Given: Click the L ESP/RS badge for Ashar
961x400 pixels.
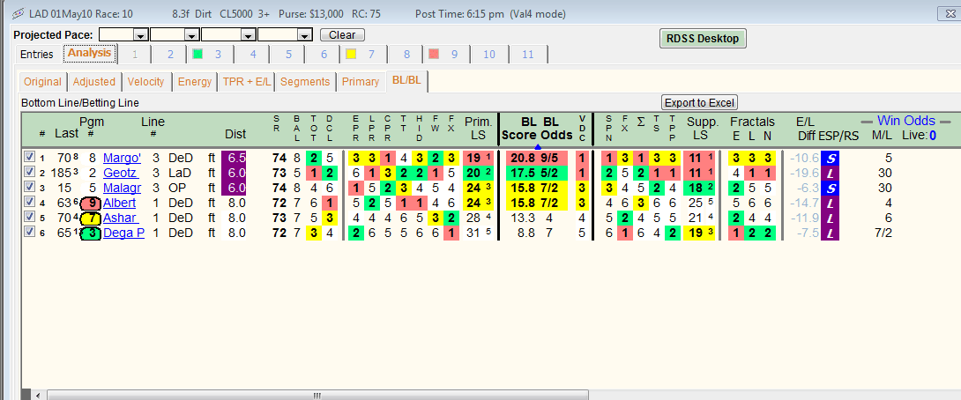Looking at the screenshot, I should (x=831, y=219).
